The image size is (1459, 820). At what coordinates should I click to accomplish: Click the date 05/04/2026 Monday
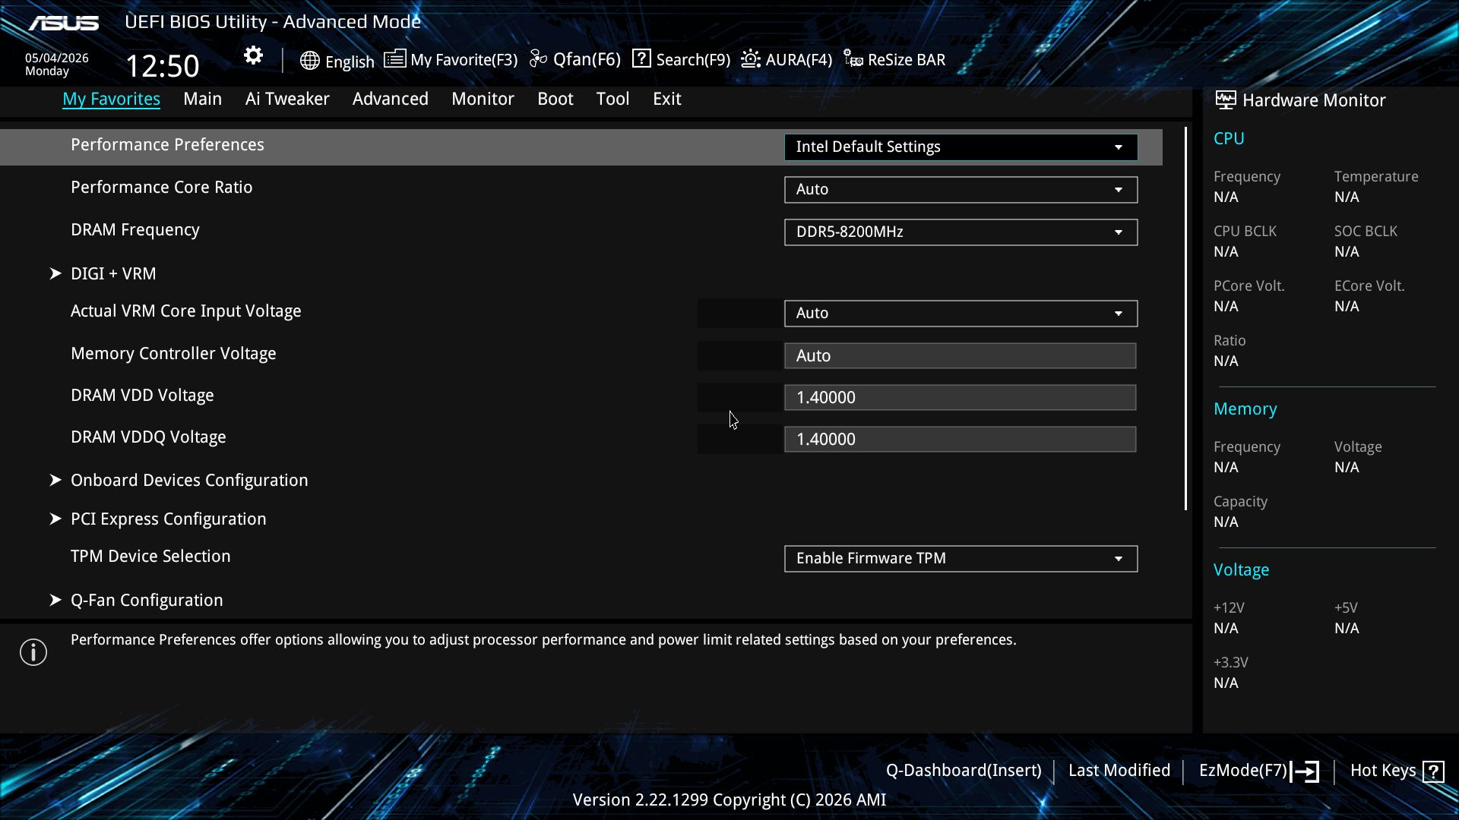(57, 65)
